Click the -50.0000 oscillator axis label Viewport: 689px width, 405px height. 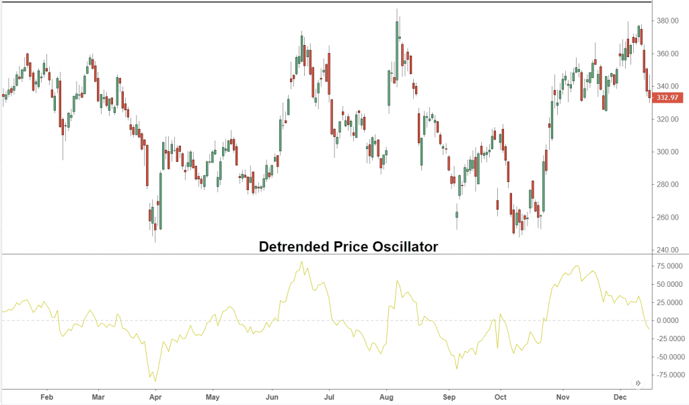click(669, 357)
